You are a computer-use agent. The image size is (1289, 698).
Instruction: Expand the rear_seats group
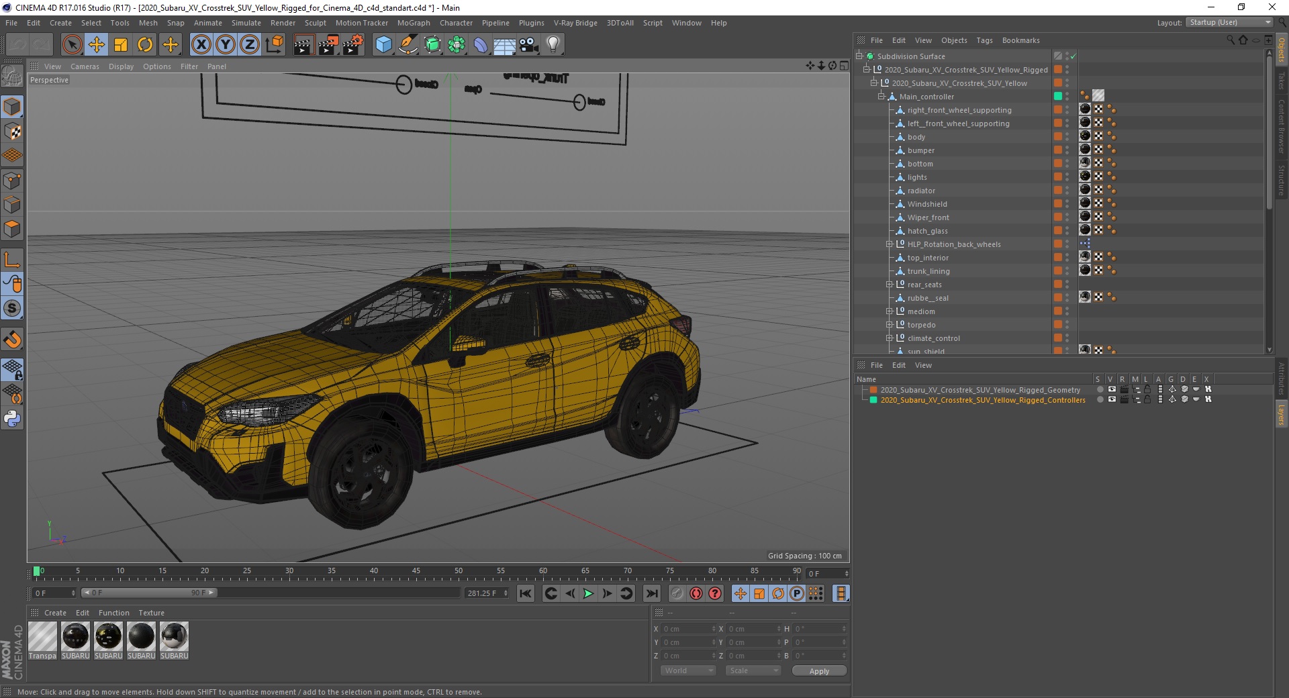click(x=890, y=285)
